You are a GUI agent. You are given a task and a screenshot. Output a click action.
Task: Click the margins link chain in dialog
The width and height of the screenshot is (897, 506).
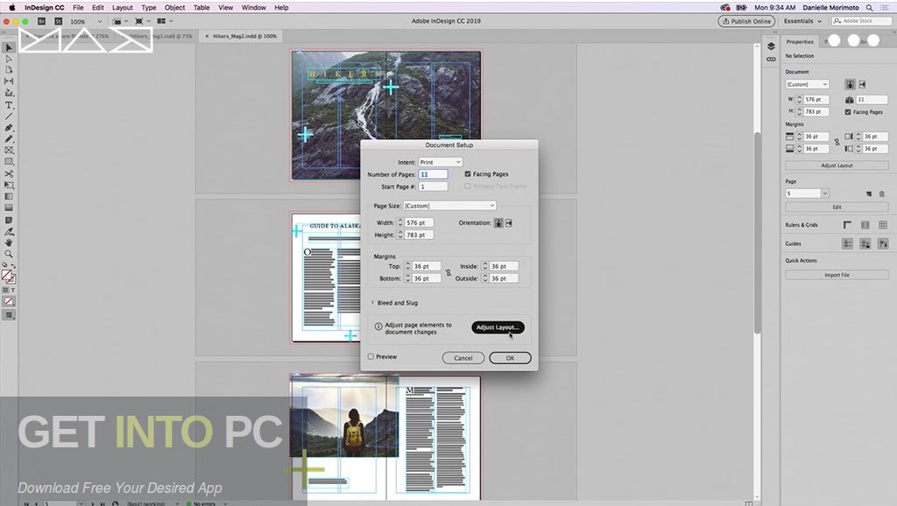coord(448,272)
